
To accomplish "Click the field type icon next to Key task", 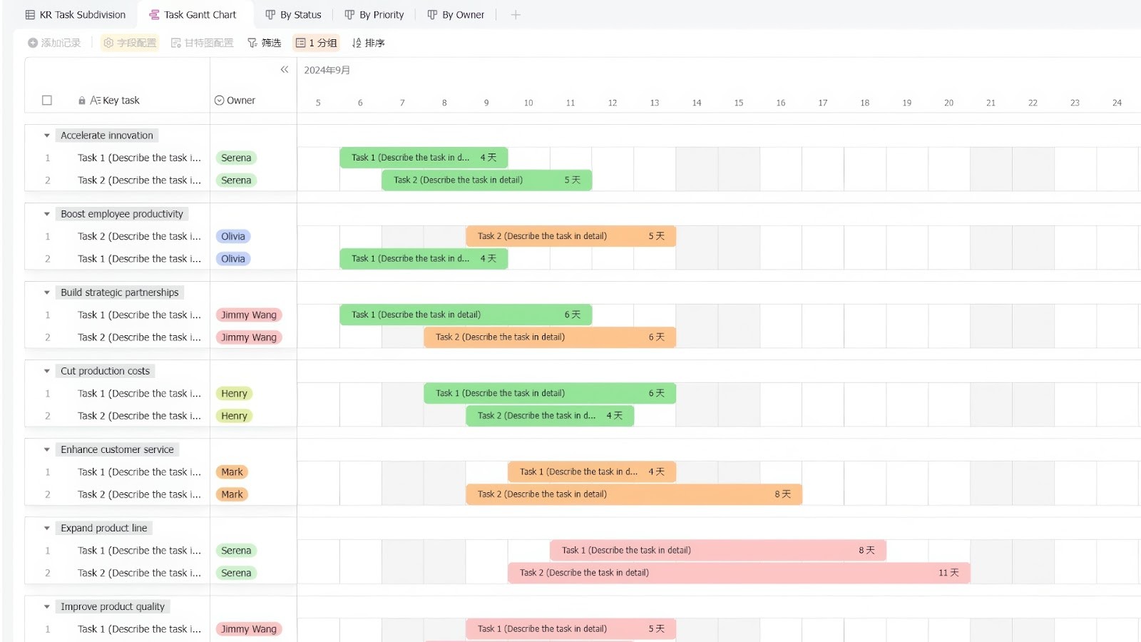I will tap(96, 100).
